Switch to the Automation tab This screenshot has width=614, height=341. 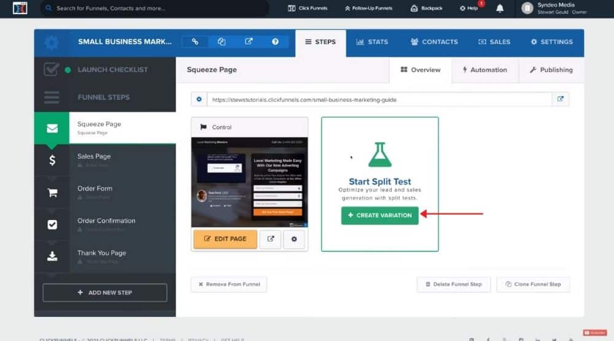485,70
